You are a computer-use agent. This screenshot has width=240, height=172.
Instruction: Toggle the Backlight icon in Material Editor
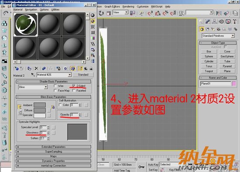(93, 21)
